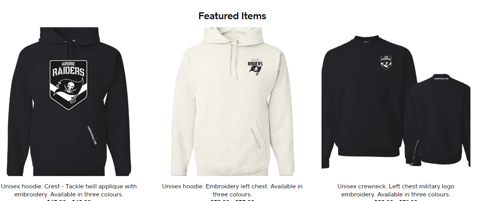Click the large Airdrie Raiders crest logo
Viewport: 480px width, 201px height.
(x=68, y=85)
